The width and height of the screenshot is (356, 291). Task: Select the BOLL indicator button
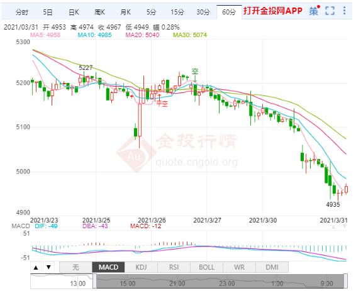pyautogui.click(x=206, y=267)
